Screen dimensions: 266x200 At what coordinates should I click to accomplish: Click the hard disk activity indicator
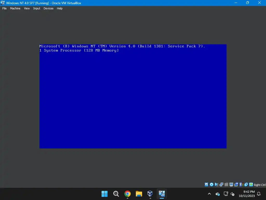(x=206, y=185)
